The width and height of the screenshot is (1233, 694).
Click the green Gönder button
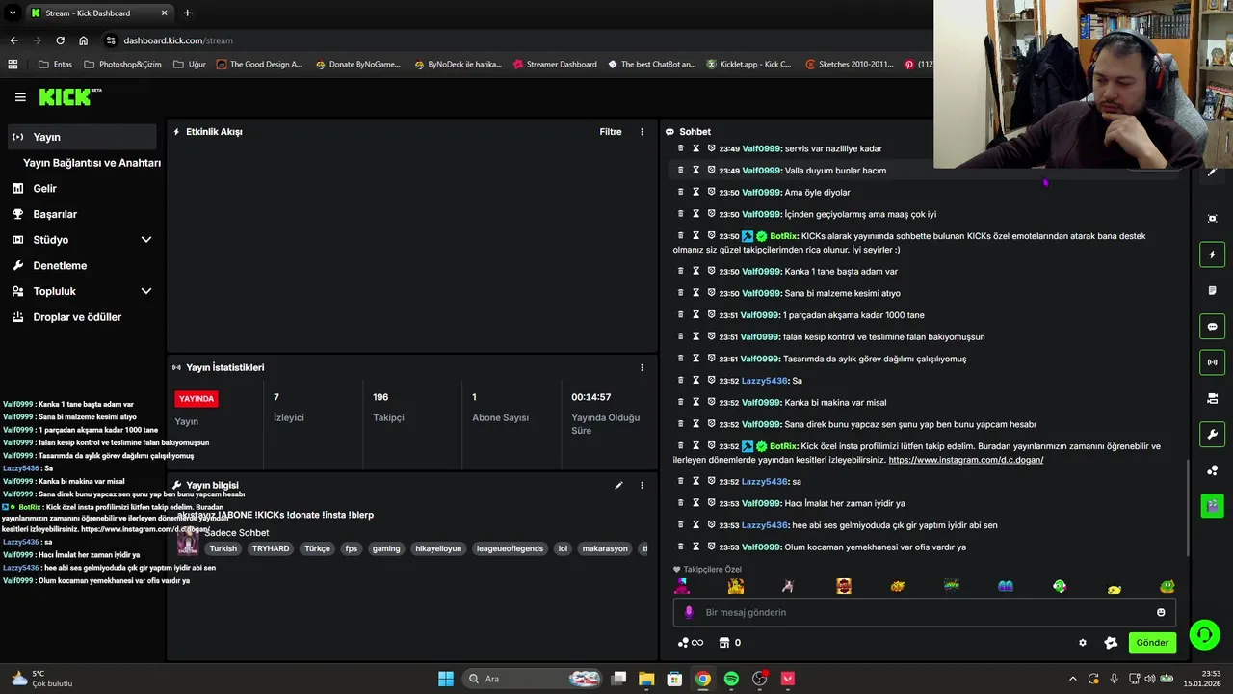1152,643
